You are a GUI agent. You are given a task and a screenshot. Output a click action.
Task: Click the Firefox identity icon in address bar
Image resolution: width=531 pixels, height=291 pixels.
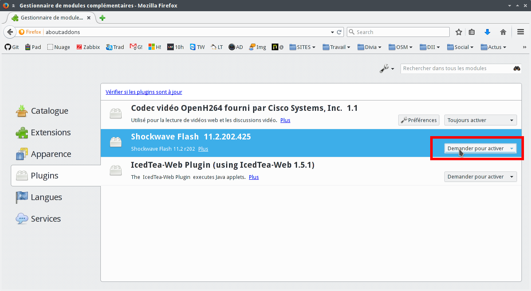(x=30, y=32)
